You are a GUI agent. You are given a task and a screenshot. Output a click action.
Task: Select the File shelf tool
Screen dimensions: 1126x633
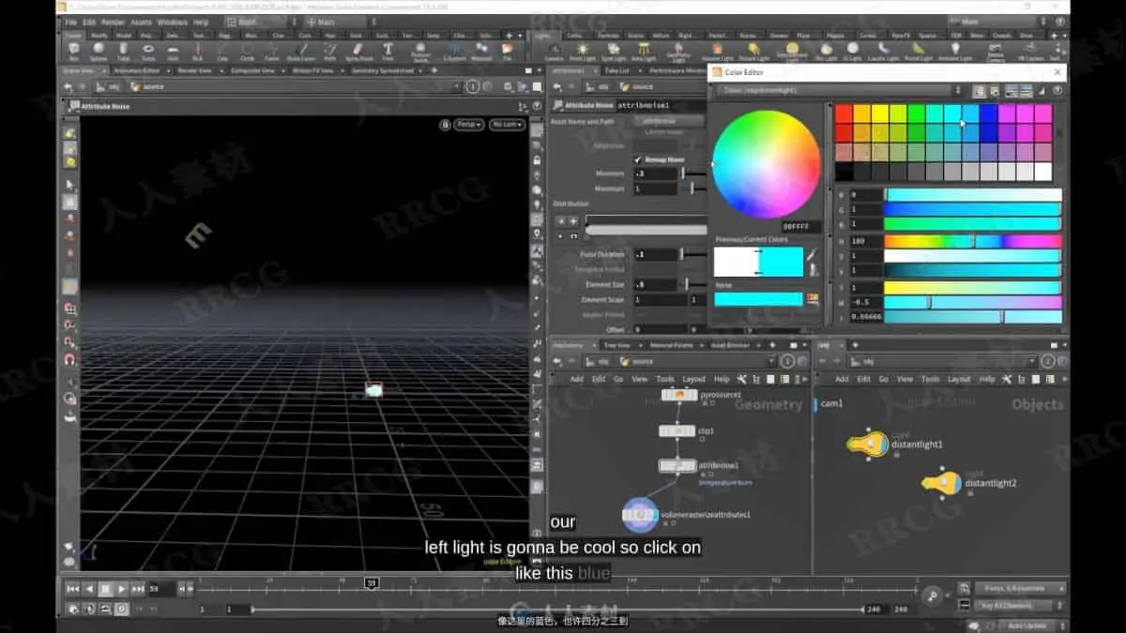(x=507, y=51)
